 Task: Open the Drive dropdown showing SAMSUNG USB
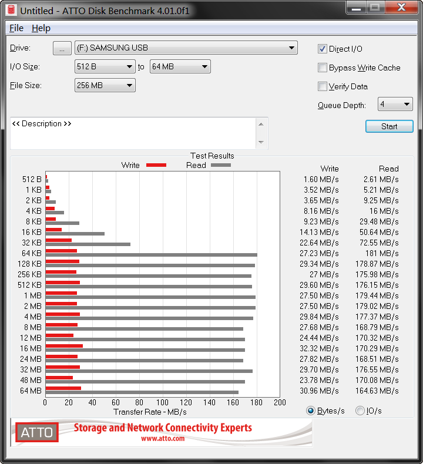coord(186,48)
